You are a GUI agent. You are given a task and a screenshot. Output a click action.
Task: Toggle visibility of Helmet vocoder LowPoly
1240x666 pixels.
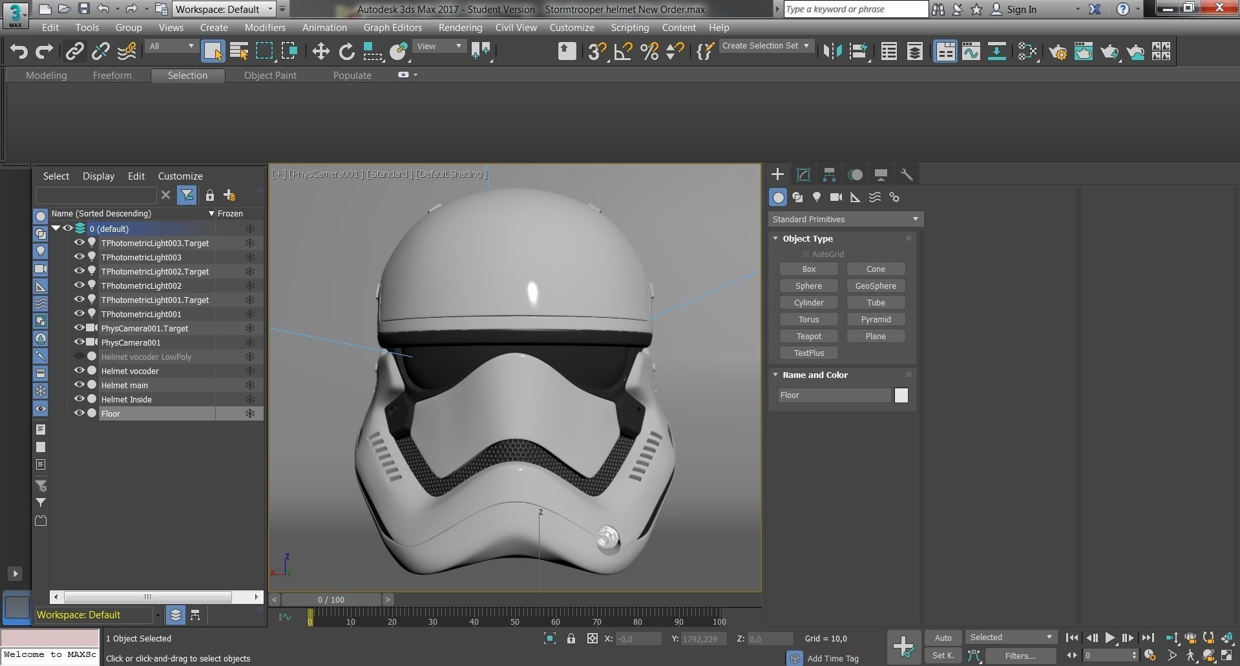(79, 357)
